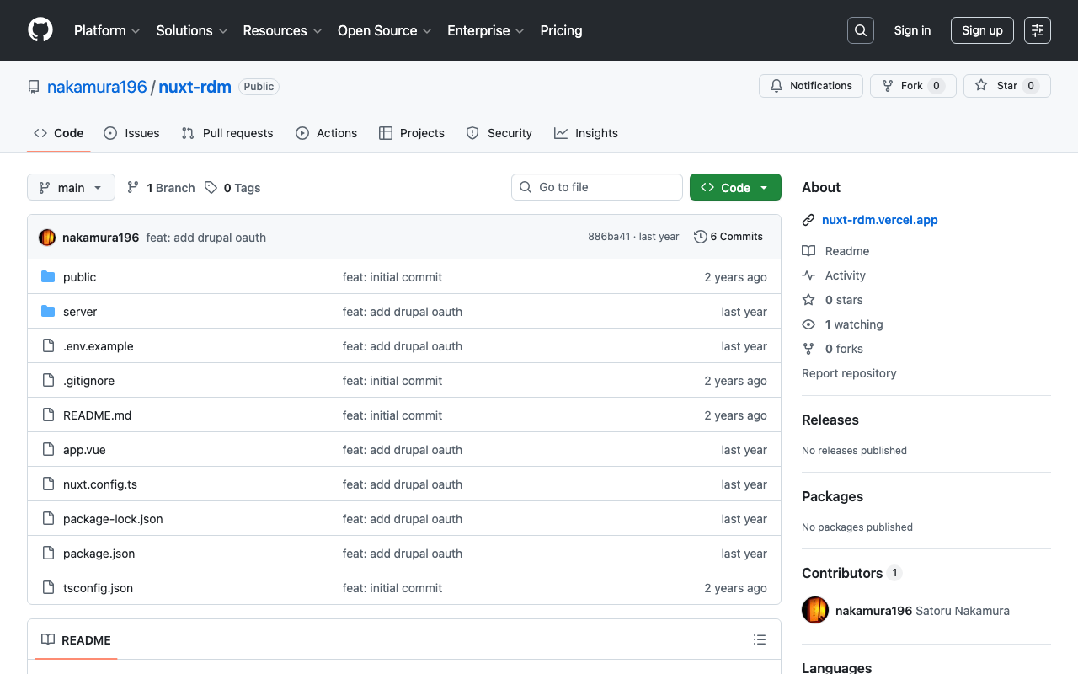Image resolution: width=1078 pixels, height=674 pixels.
Task: Open search with the magnifier icon
Action: pyautogui.click(x=860, y=30)
